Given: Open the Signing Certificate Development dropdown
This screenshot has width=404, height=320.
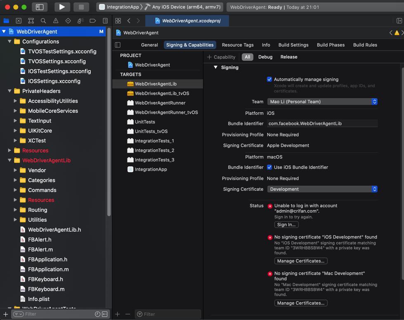Looking at the screenshot, I should click(x=322, y=189).
